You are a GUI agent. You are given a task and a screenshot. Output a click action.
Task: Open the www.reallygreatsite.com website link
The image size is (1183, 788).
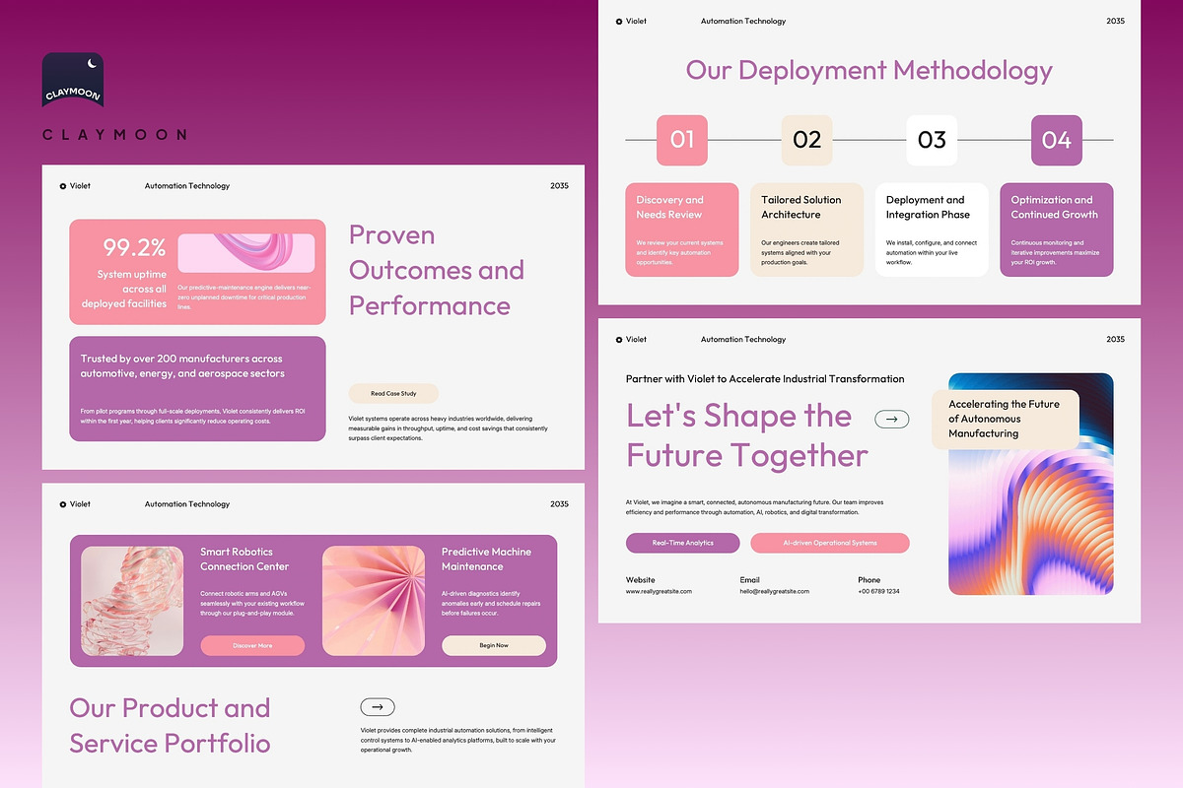[x=659, y=591]
